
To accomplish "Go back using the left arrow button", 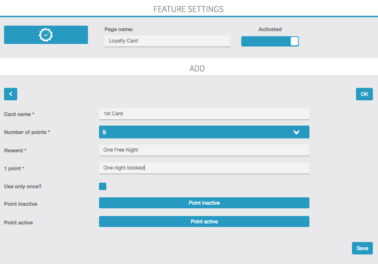I will (x=11, y=94).
